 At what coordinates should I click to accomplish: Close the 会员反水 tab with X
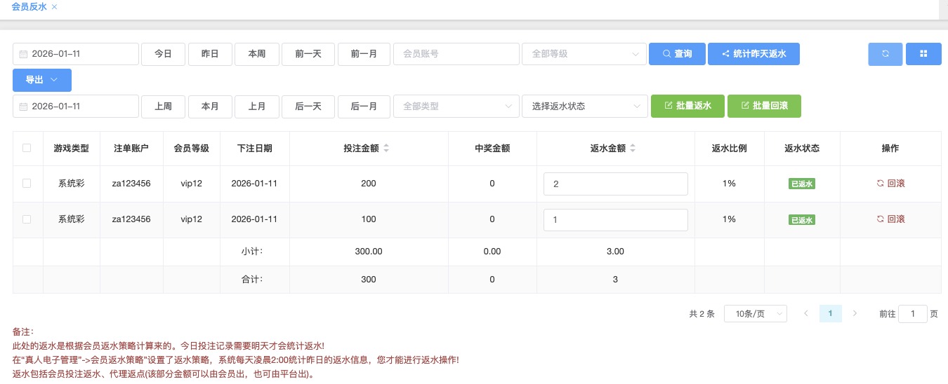pos(55,7)
